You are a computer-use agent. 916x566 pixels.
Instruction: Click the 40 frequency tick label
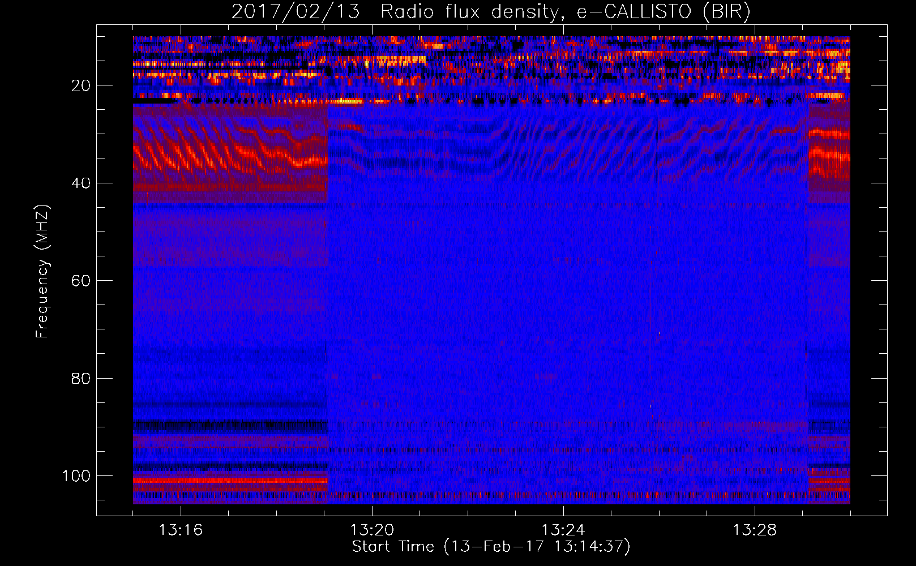pyautogui.click(x=82, y=183)
